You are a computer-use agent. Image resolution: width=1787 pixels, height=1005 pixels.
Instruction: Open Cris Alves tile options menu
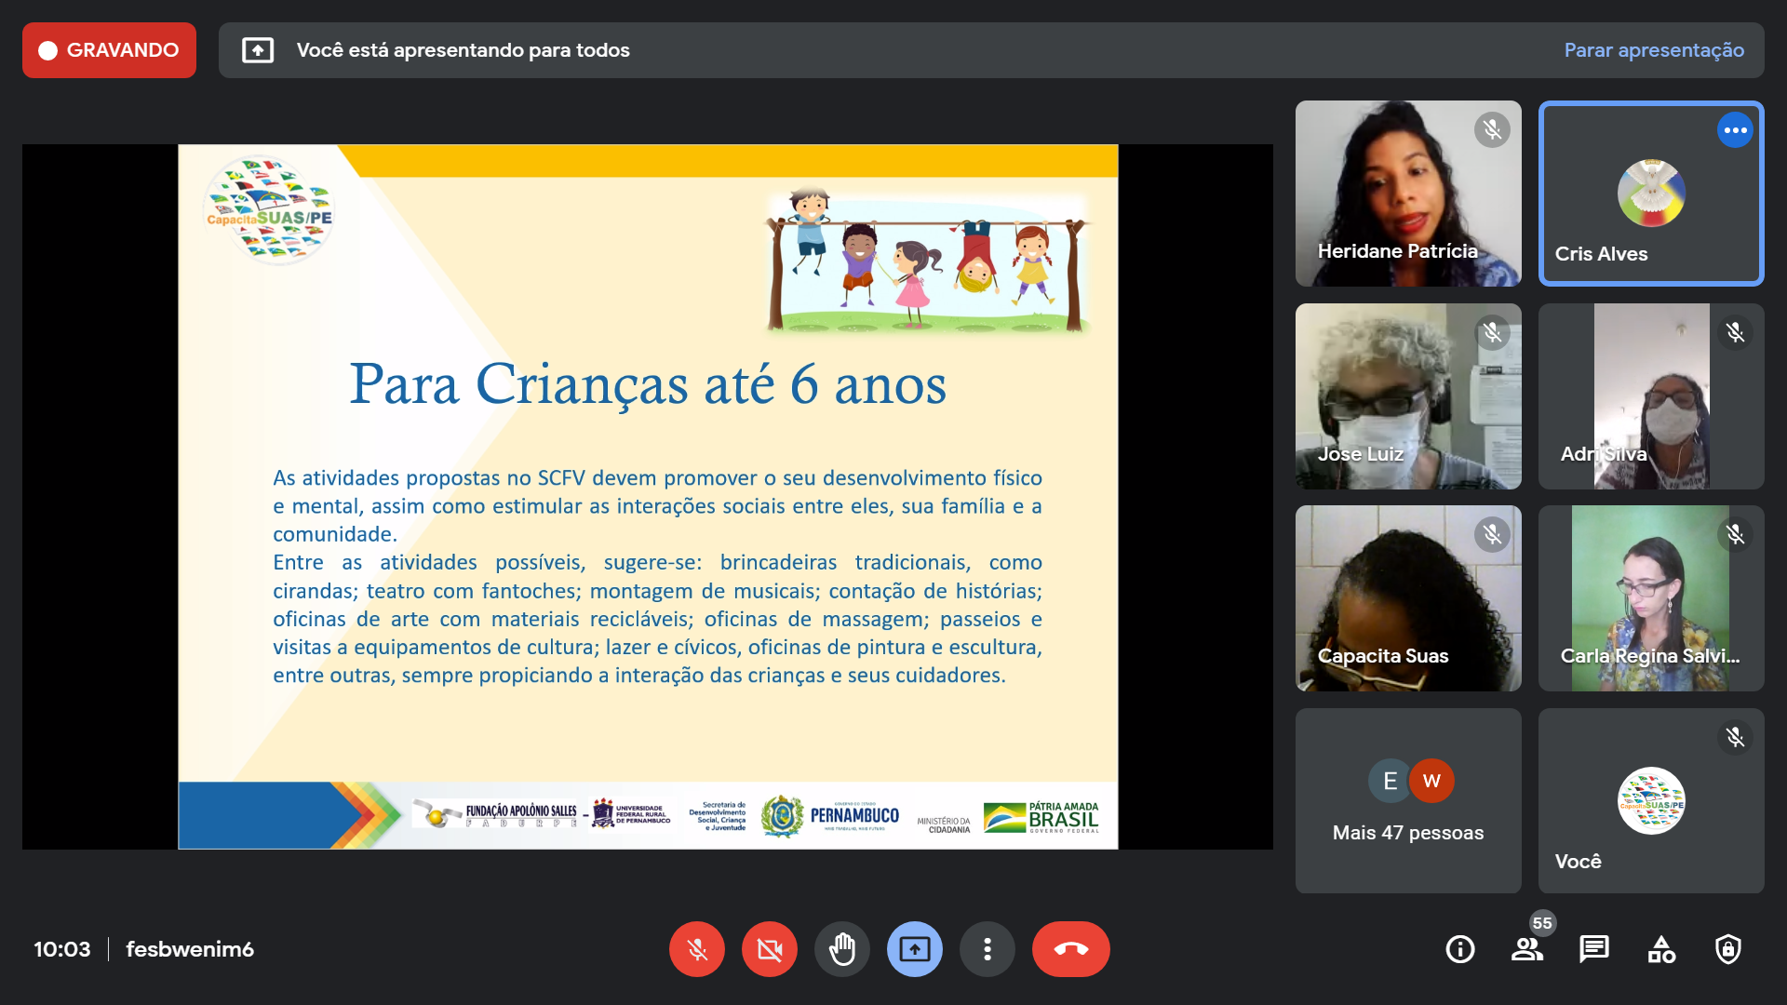[1735, 130]
